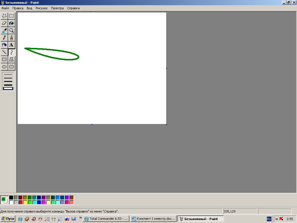Select the middle (third) line width
The image size is (297, 223).
click(x=8, y=81)
